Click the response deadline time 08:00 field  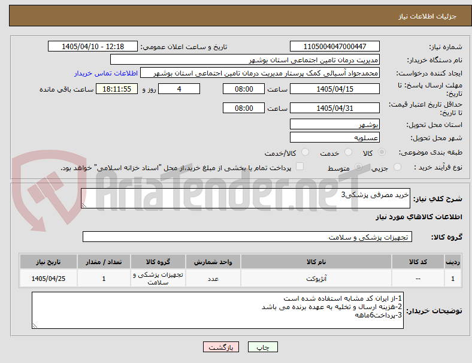pyautogui.click(x=244, y=89)
